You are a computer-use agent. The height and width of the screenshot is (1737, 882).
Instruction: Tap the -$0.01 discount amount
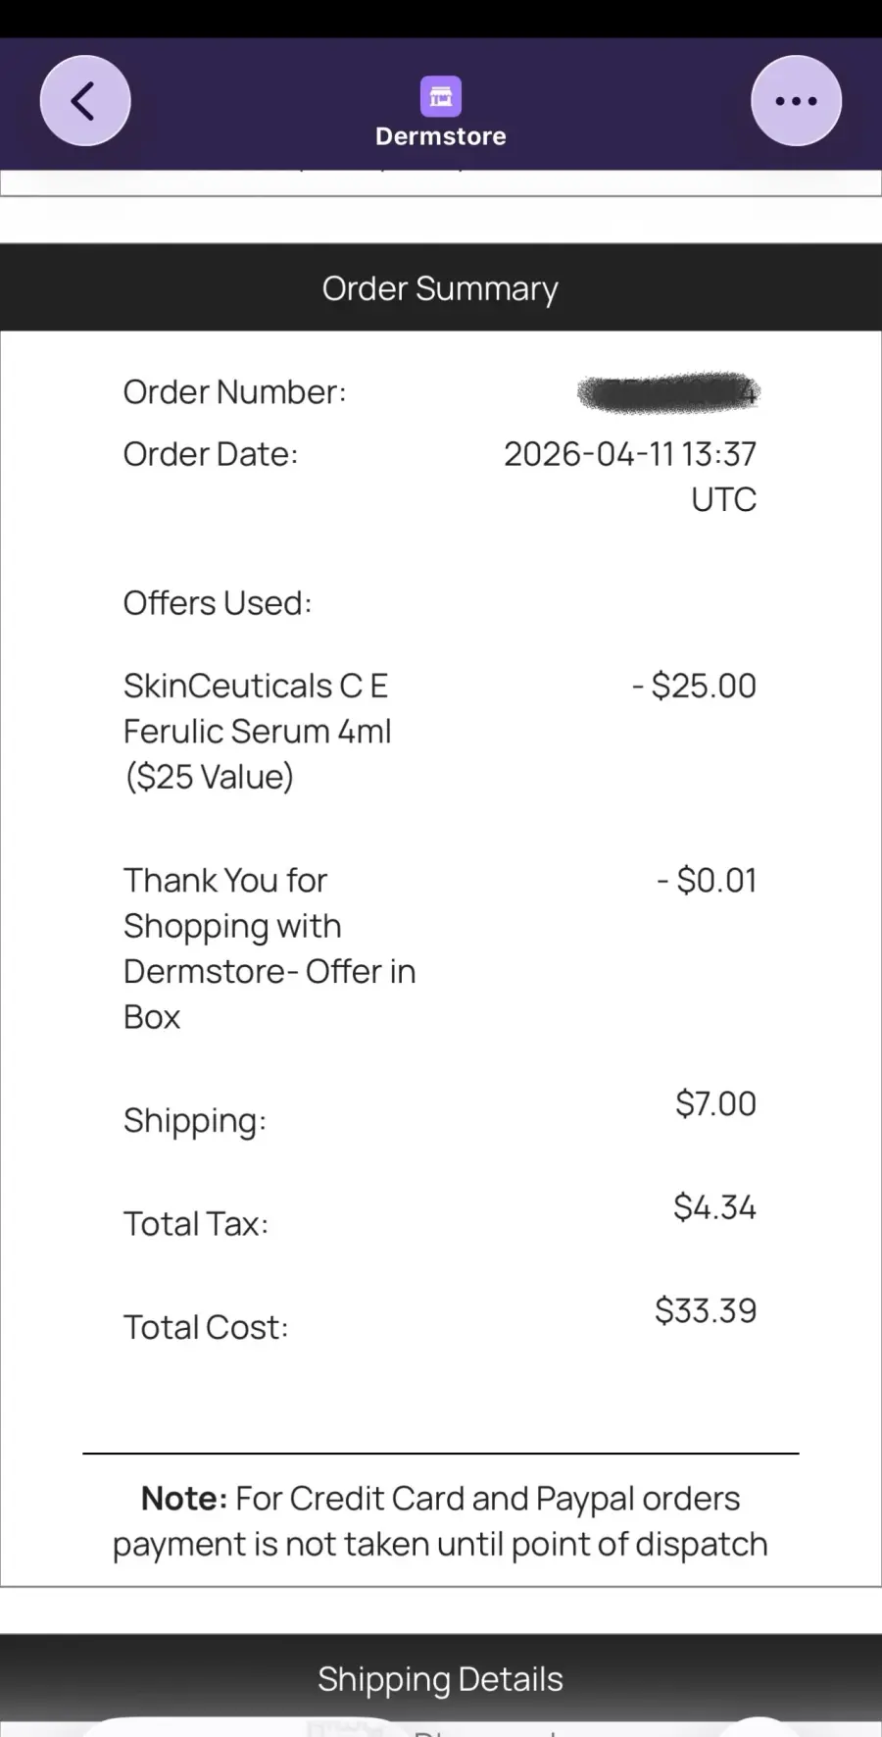tap(707, 881)
